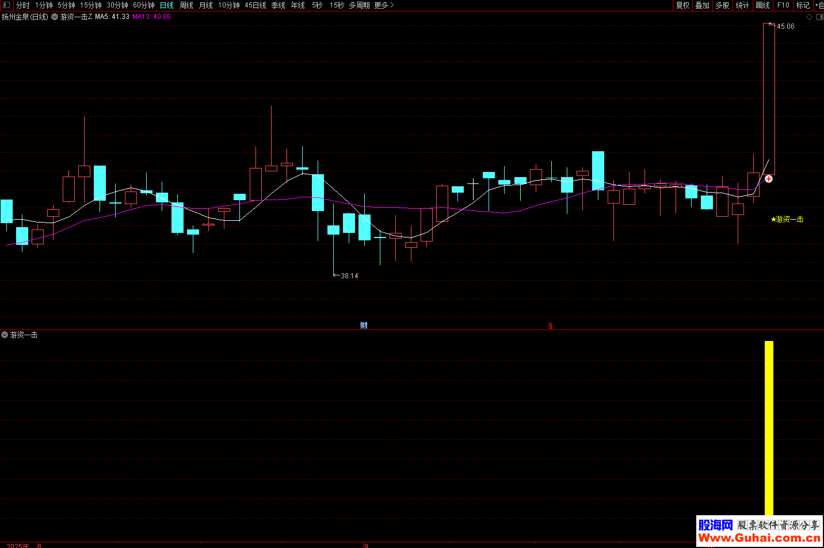This screenshot has width=824, height=548.
Task: Expand the main chart indicator dropdown arrow
Action: pos(55,17)
